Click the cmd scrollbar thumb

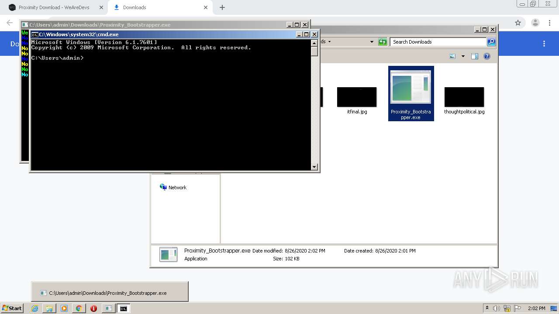point(314,51)
